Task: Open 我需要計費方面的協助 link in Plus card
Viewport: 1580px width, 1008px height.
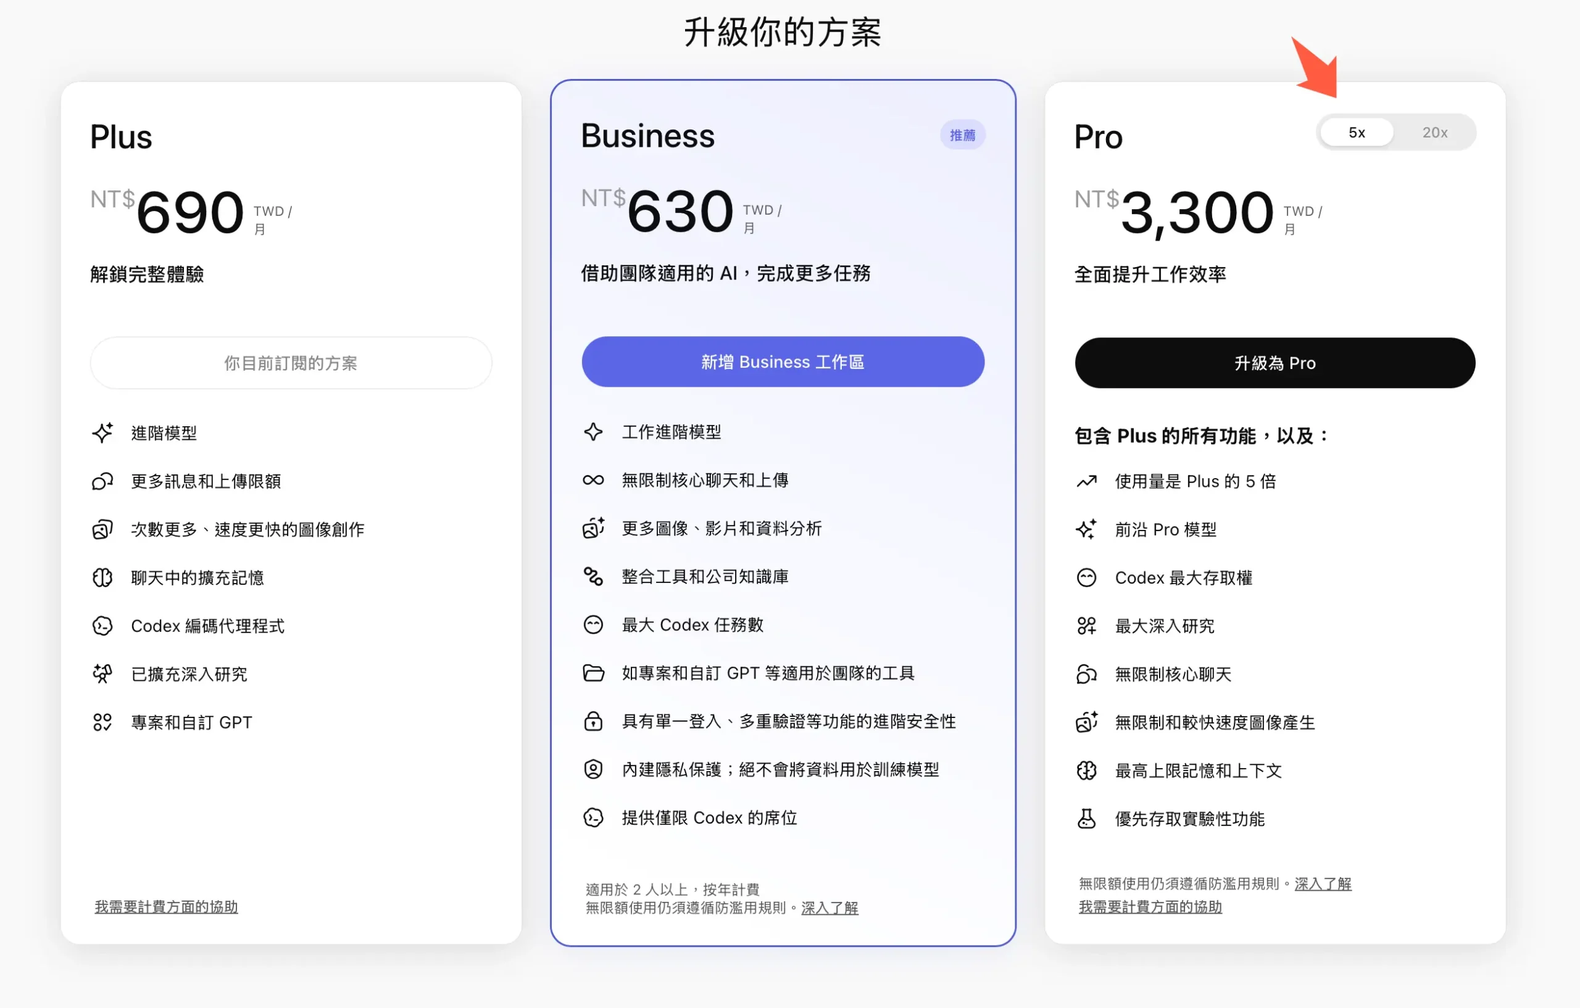Action: point(166,906)
